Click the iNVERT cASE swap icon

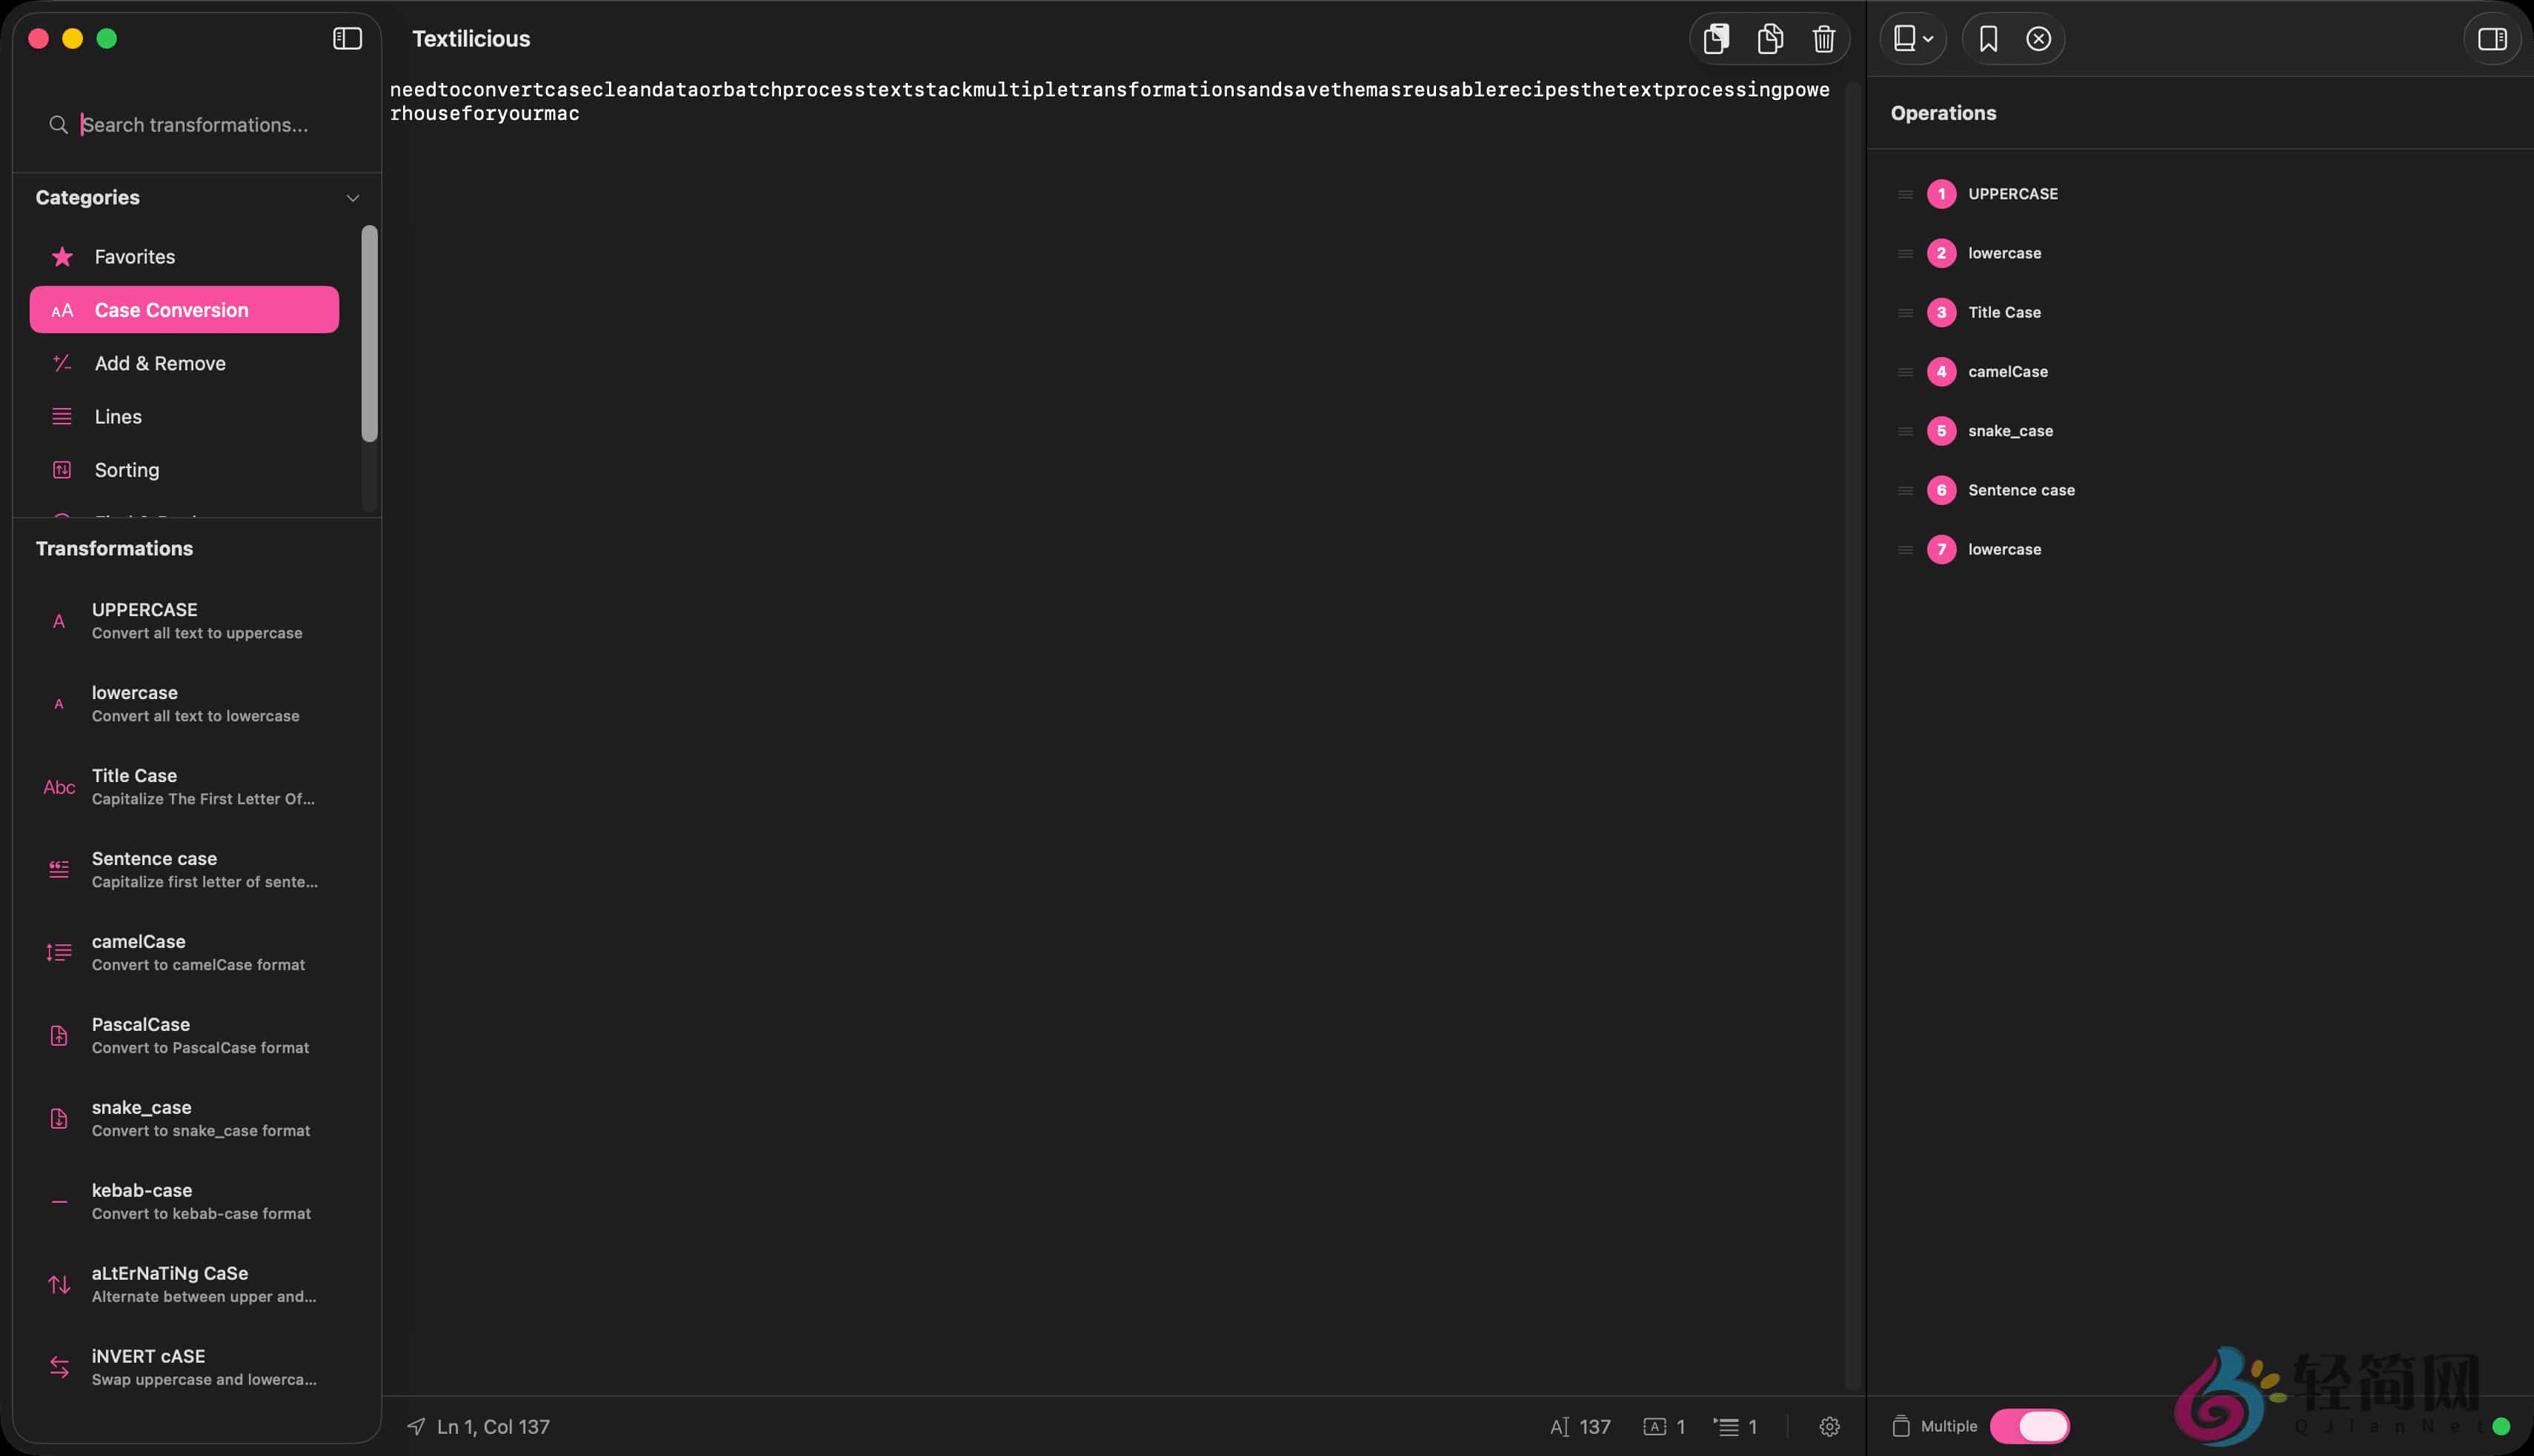click(59, 1368)
